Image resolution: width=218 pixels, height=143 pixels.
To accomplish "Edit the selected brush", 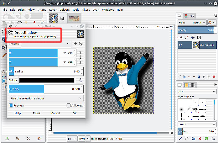I will (180, 139).
